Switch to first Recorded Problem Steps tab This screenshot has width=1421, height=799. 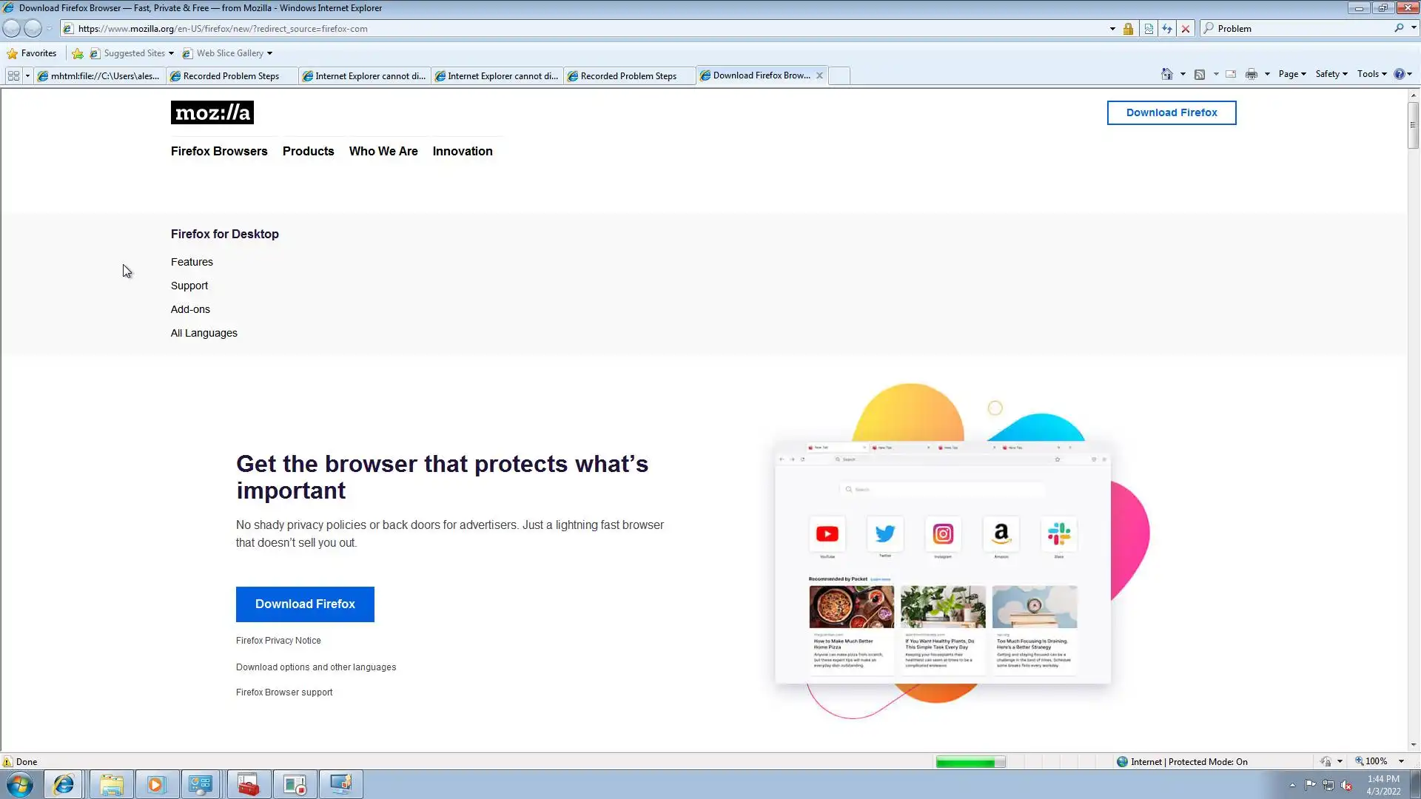[231, 75]
